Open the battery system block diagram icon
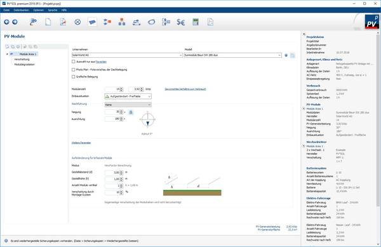 (122, 22)
